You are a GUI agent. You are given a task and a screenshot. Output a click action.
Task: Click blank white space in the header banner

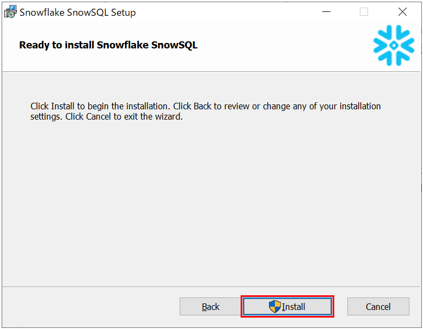point(283,46)
